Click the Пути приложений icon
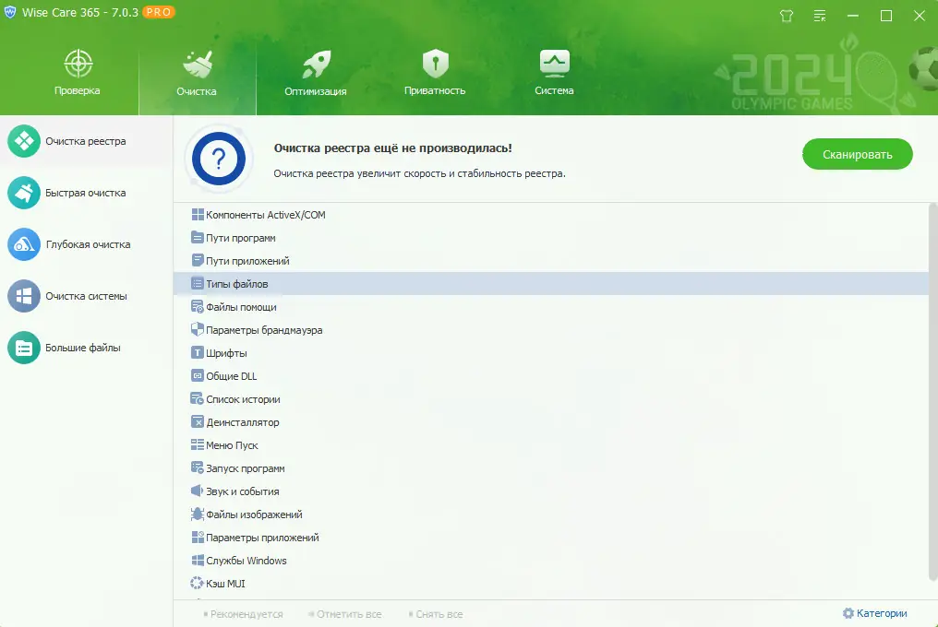 click(198, 260)
